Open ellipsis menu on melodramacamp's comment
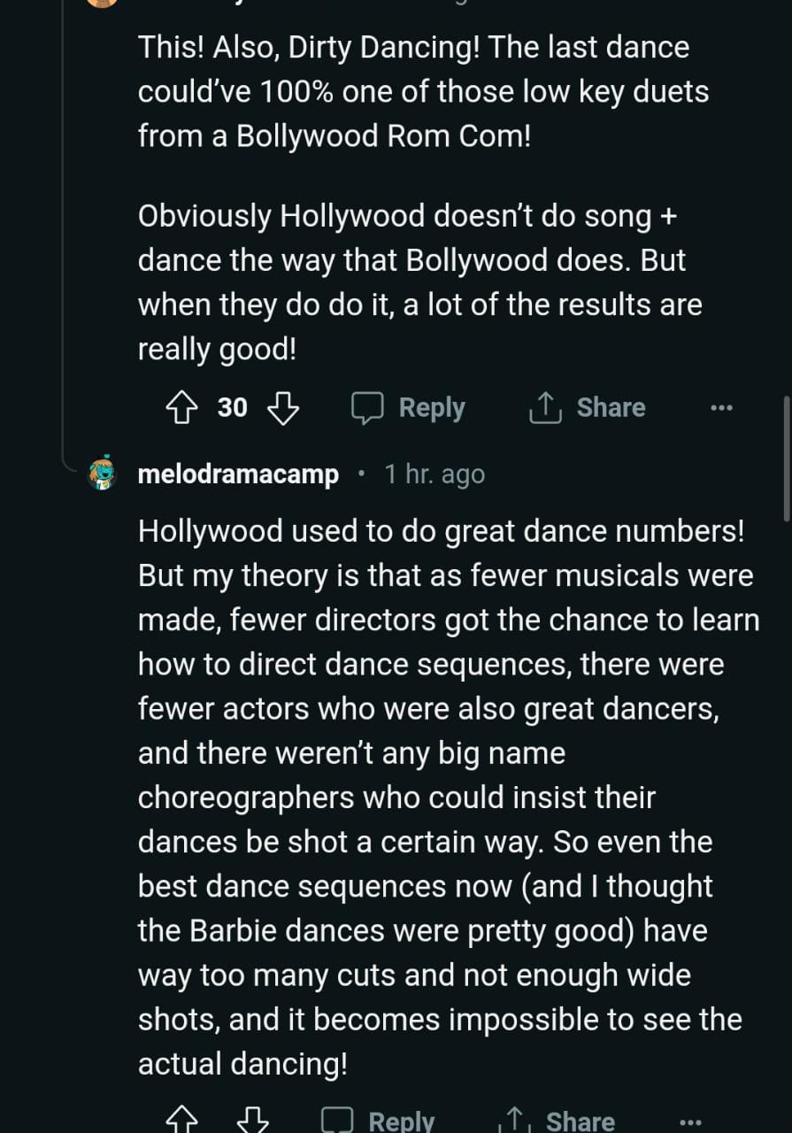Screen dimensions: 792x1133 pyautogui.click(x=689, y=1121)
